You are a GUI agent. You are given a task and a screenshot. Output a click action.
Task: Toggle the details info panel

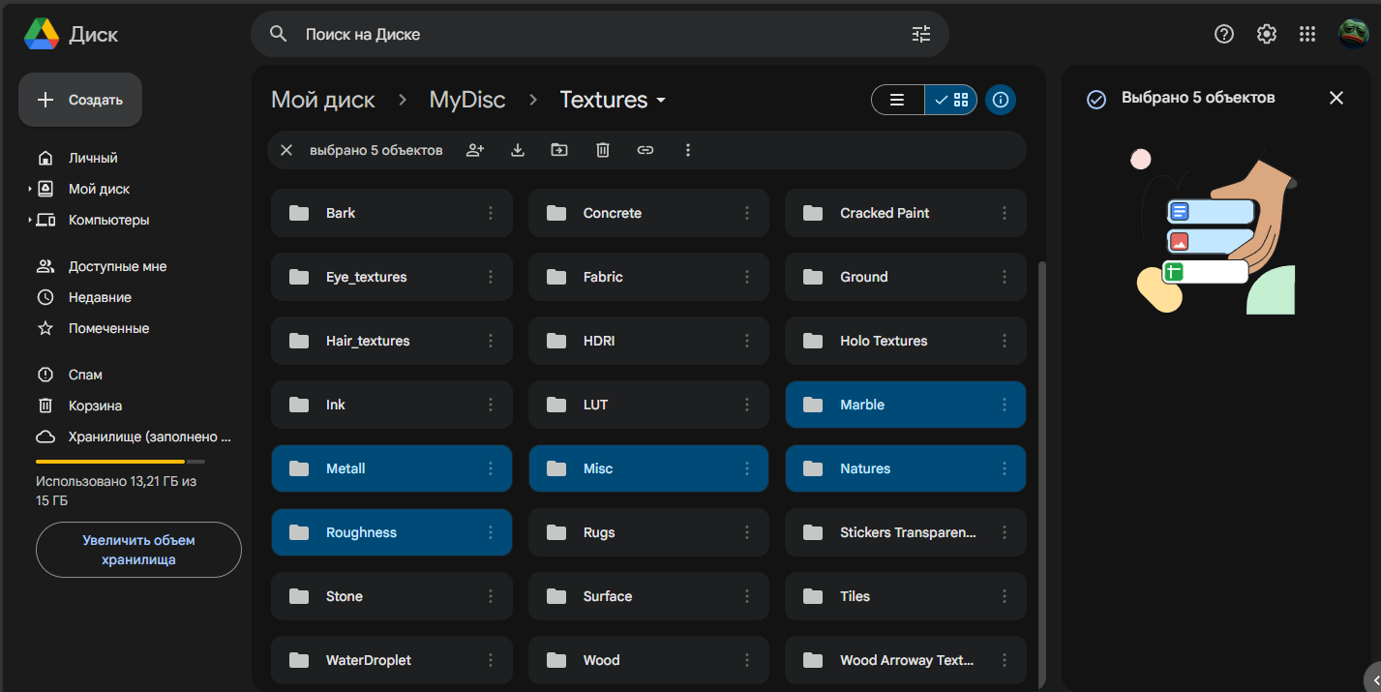[x=1001, y=100]
